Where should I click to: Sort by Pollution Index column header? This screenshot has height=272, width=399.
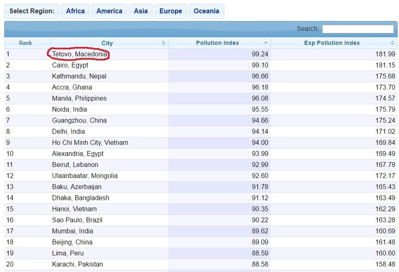(217, 43)
